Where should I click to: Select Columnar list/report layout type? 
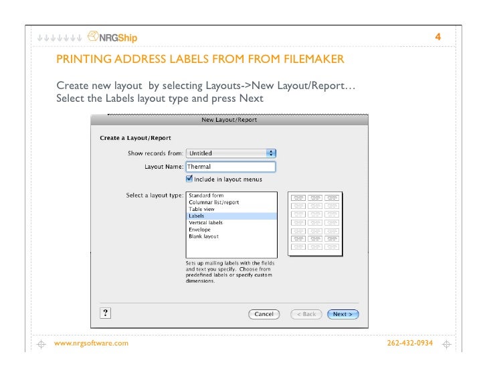(231, 202)
